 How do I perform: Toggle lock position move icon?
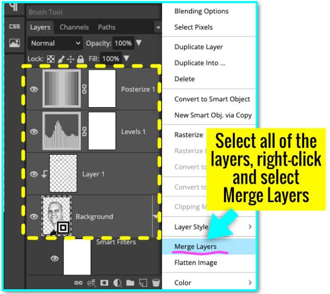pos(71,59)
